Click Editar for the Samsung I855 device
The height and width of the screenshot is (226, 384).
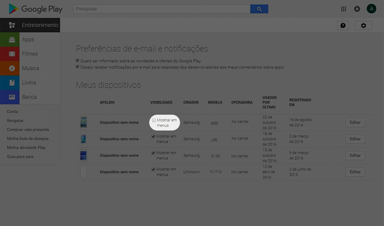point(355,122)
